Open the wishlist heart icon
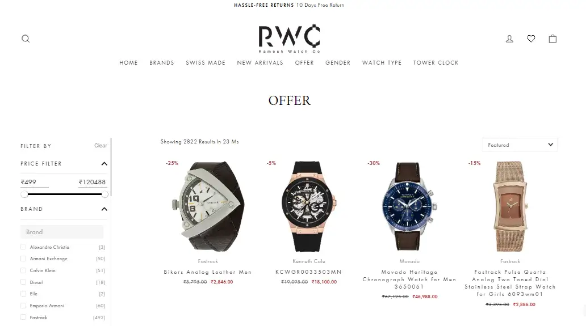Screen dimensions: 586x326 pos(531,39)
